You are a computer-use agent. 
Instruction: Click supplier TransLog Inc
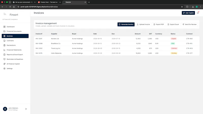point(56,48)
